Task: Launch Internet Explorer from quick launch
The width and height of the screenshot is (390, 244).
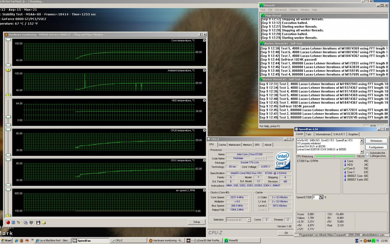Action: (17, 241)
